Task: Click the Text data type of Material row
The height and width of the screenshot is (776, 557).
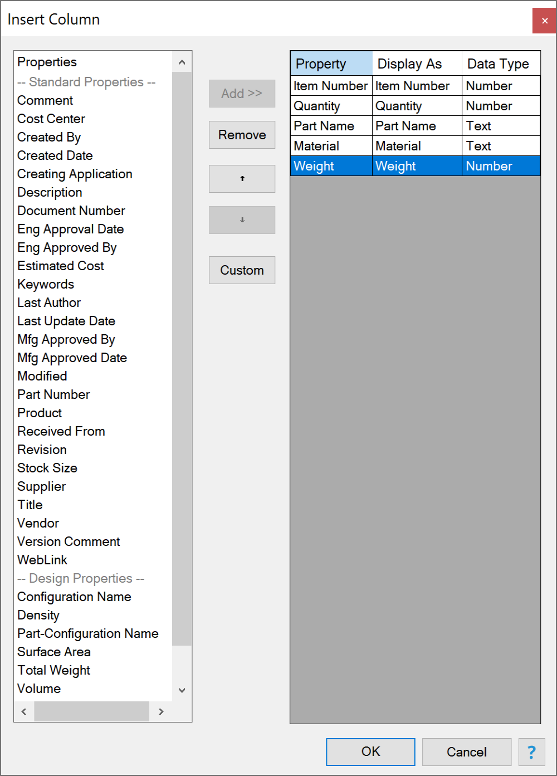Action: pyautogui.click(x=501, y=146)
